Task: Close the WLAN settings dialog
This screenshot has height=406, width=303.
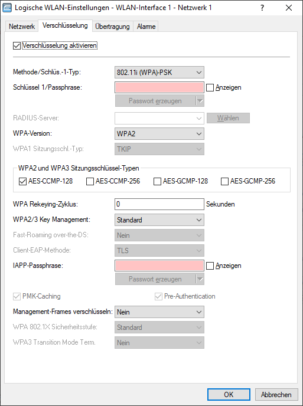Action: (x=289, y=8)
